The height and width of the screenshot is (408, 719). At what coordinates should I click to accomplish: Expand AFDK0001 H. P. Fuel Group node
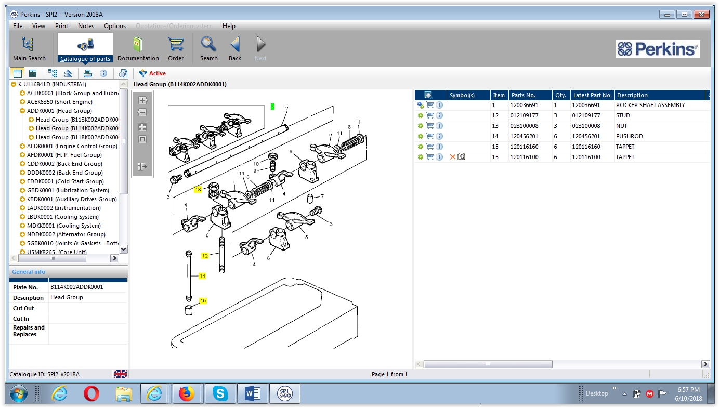[x=22, y=155]
